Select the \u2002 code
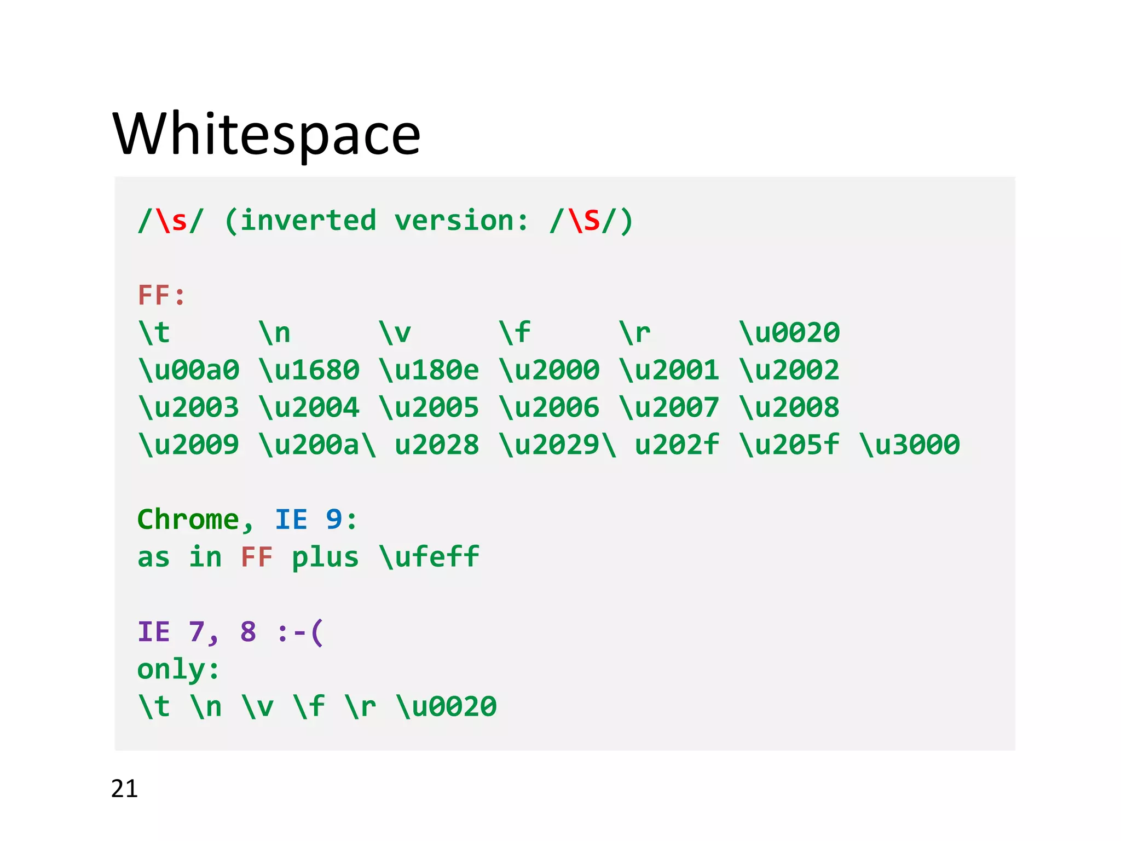This screenshot has height=841, width=1121. [x=789, y=370]
